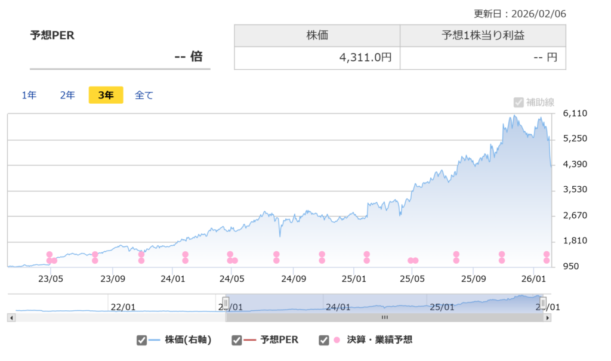
Task: Select the 3年 period tab
Action: pos(106,95)
